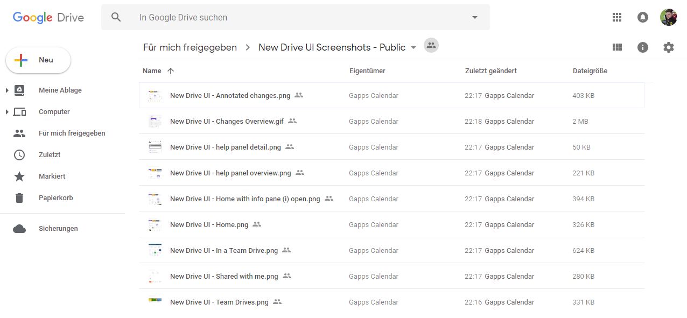Click the Papierkorb trash icon
Screen dimensions: 687x318
point(19,198)
